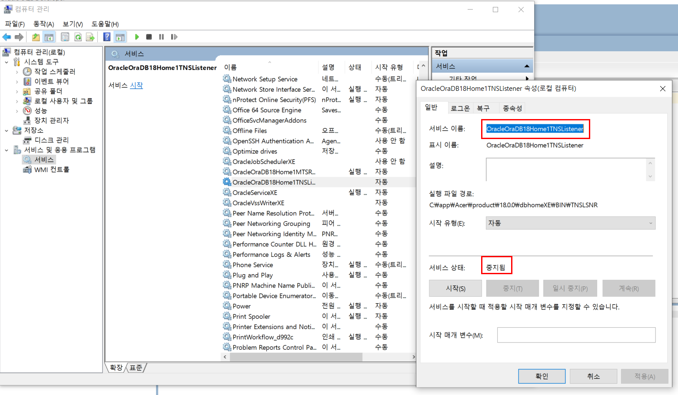Image resolution: width=678 pixels, height=395 pixels.
Task: Switch to the 확장 view tab
Action: click(x=116, y=368)
